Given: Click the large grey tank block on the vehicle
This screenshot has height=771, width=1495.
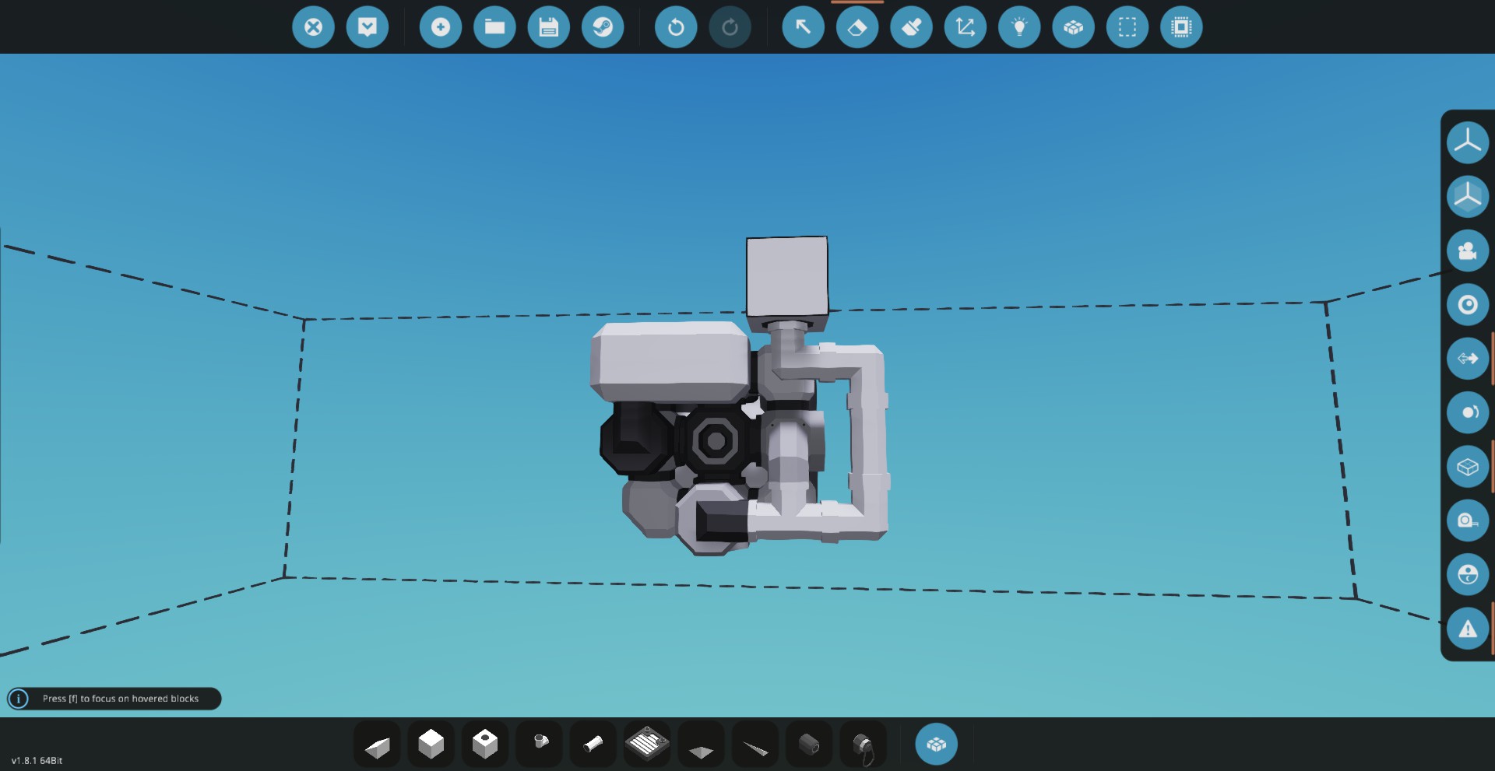Looking at the screenshot, I should point(671,362).
